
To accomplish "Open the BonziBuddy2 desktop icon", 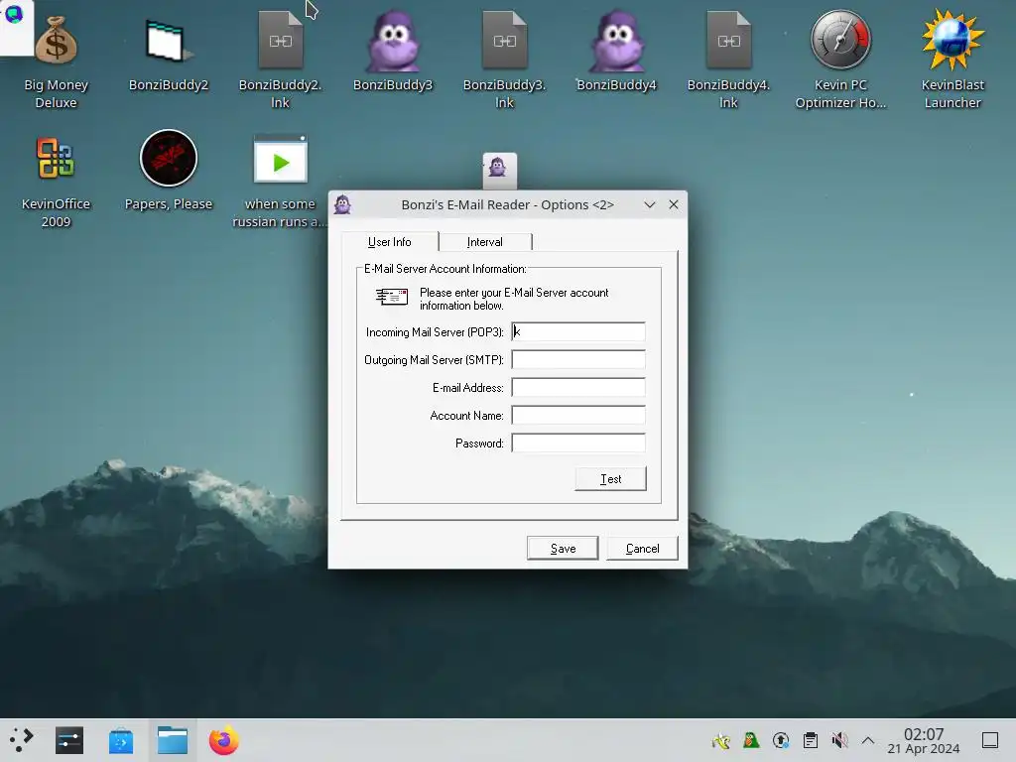I will 169,42.
